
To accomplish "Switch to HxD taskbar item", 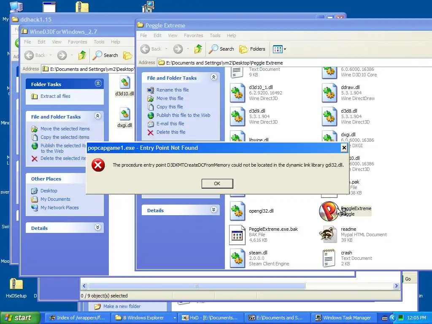I will click(x=211, y=318).
